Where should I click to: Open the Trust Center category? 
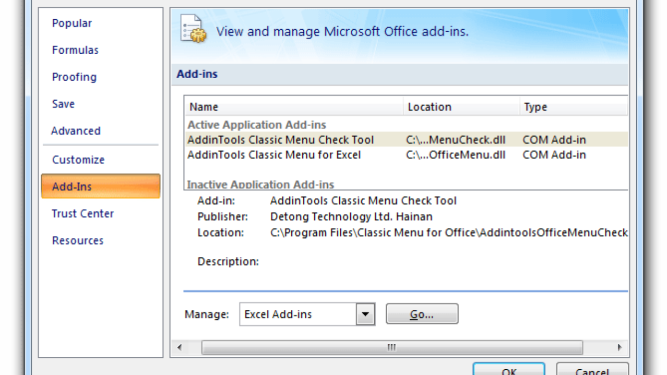point(82,214)
